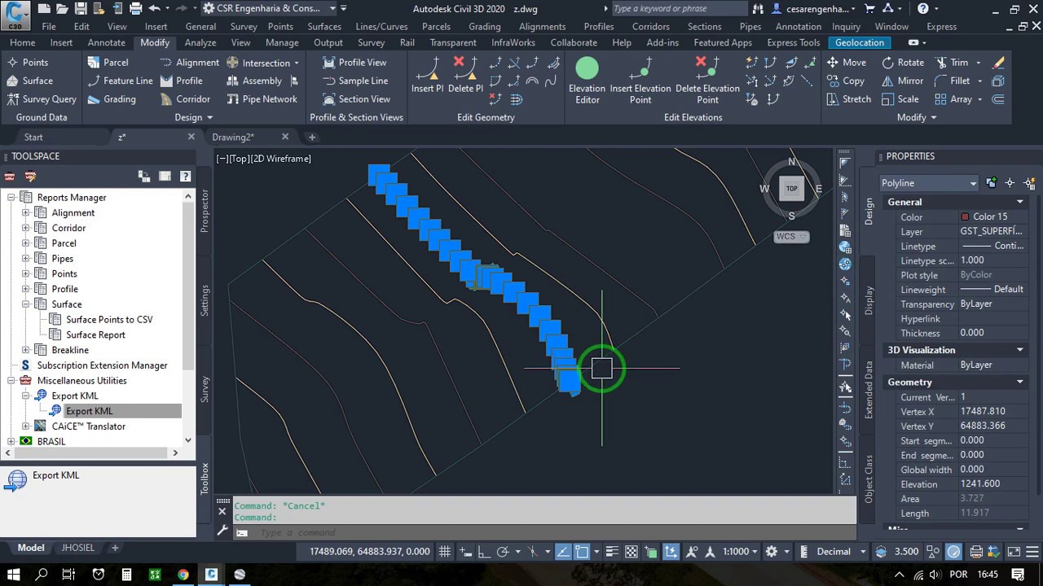Switch to the JHOSIEL layout tab
Screen dimensions: 1043x586
(x=78, y=547)
